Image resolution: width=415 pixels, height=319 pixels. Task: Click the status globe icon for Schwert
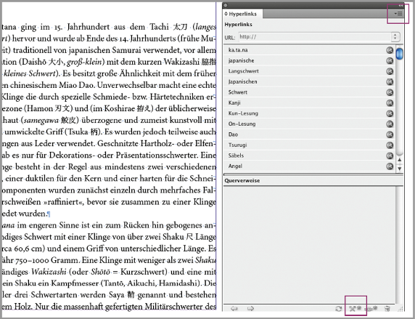pyautogui.click(x=390, y=92)
